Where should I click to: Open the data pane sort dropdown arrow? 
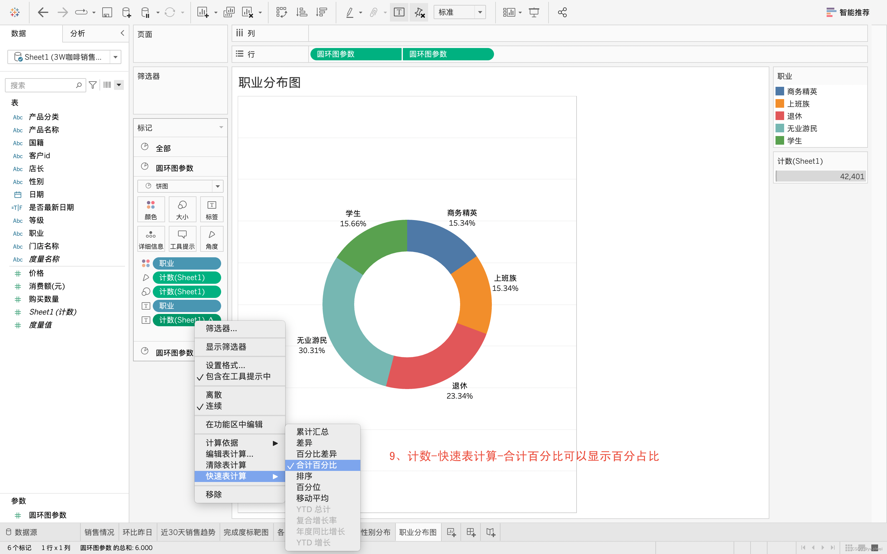point(119,85)
